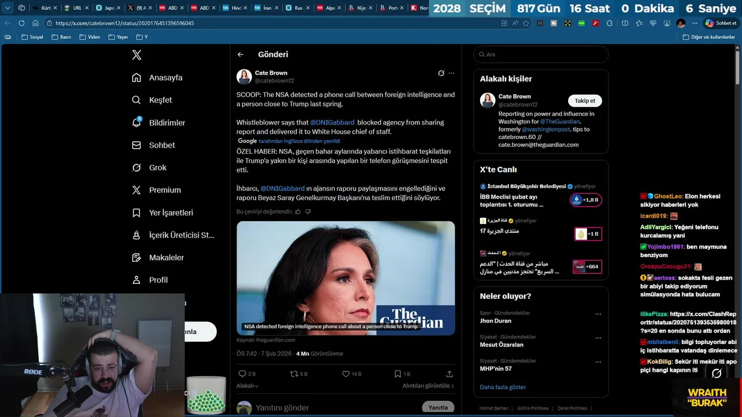Thumbs down the translation rating
Screen dimensions: 742x417
click(x=308, y=212)
